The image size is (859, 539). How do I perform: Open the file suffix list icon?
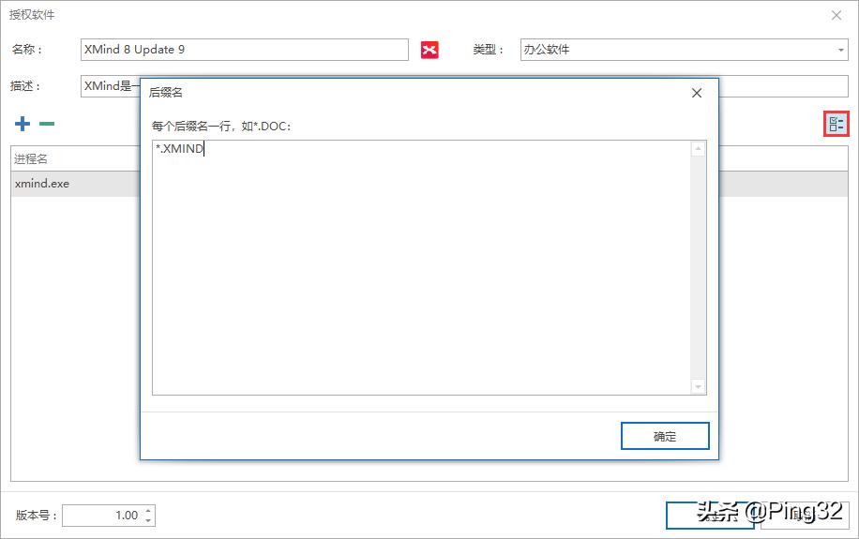coord(836,124)
